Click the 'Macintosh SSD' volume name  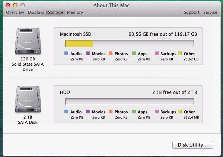click(76, 34)
